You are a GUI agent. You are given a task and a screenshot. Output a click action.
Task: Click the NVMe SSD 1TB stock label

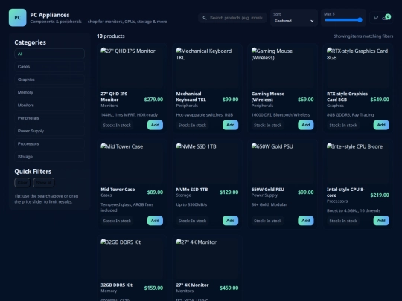pyautogui.click(x=192, y=221)
